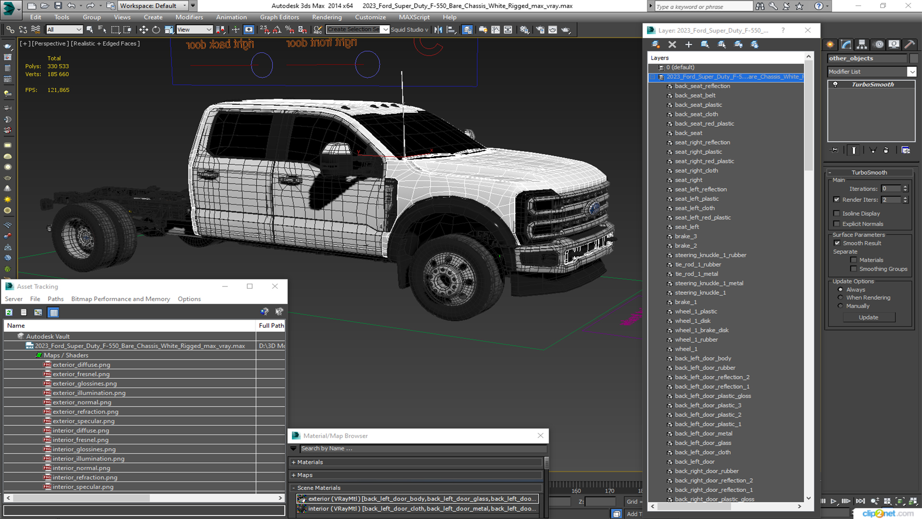
Task: Click Refresh icon in Asset Tracking
Action: [x=9, y=312]
